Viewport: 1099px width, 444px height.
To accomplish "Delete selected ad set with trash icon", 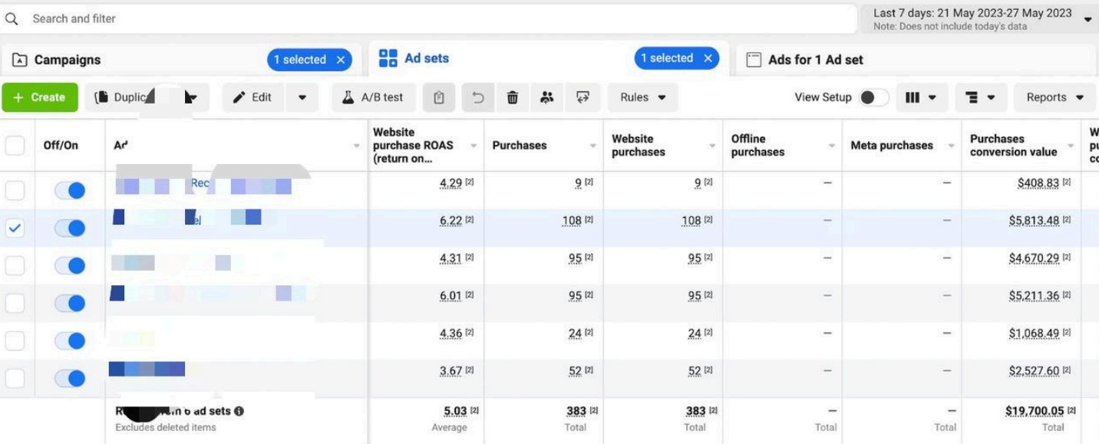I will click(513, 97).
